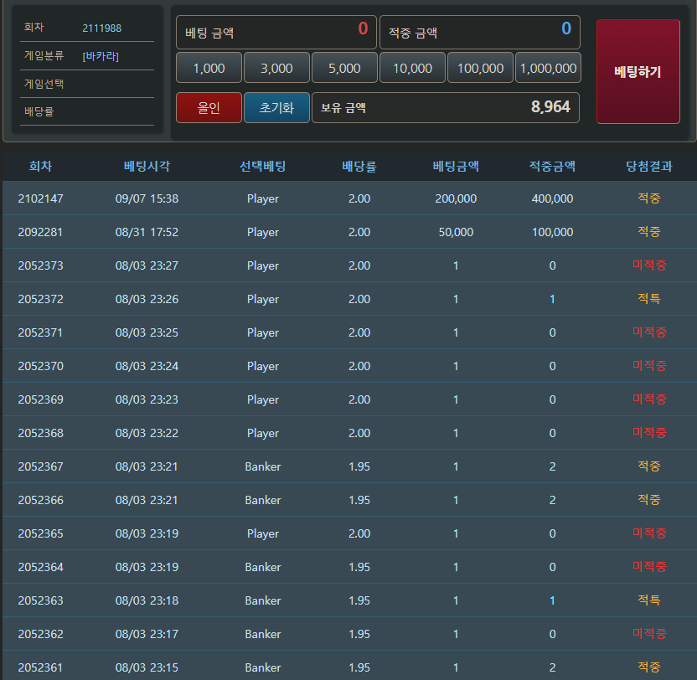This screenshot has width=697, height=680.
Task: Click bet time 08/03 23:24
Action: click(147, 366)
